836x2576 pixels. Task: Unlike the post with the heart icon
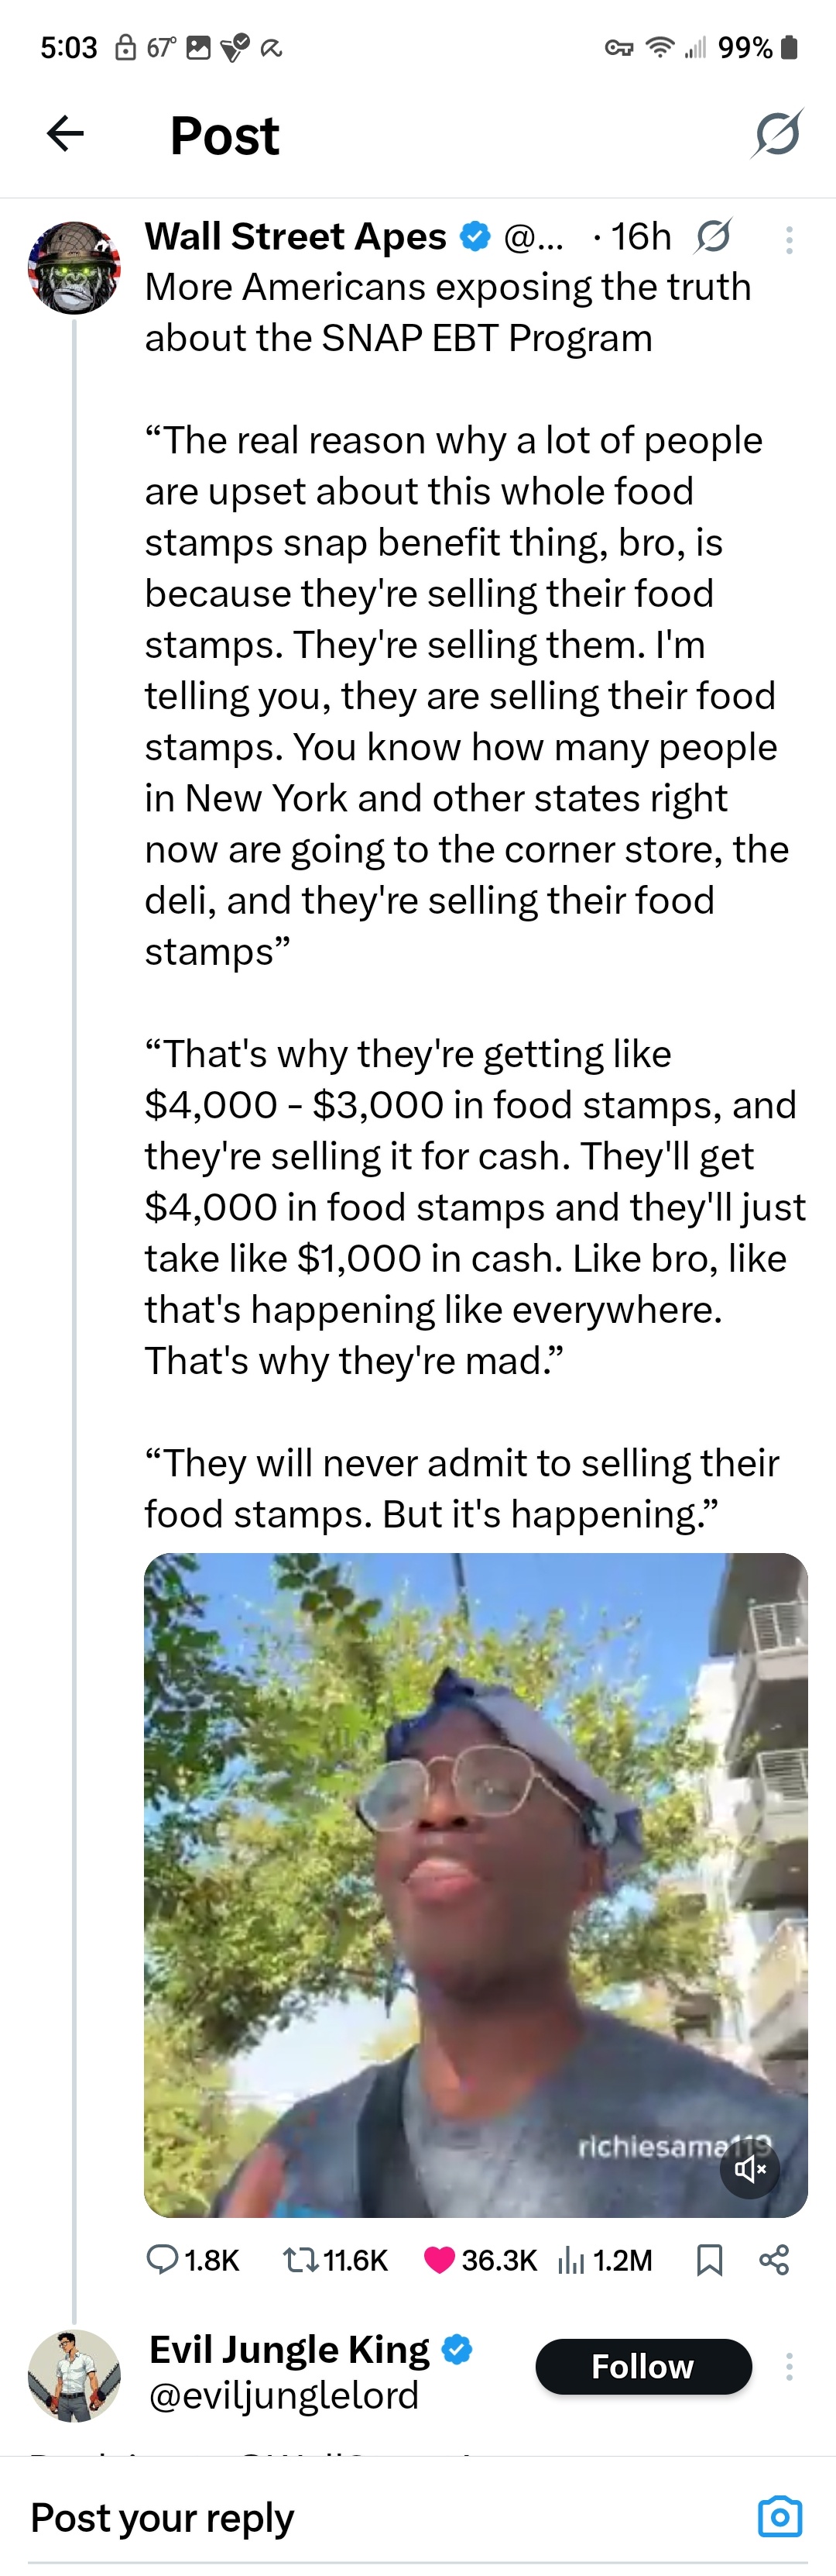(440, 2260)
